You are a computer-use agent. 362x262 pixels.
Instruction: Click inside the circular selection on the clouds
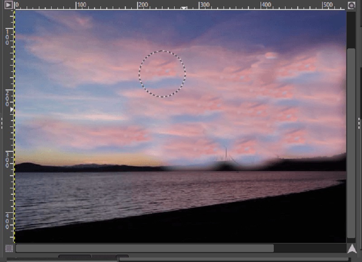click(x=162, y=74)
